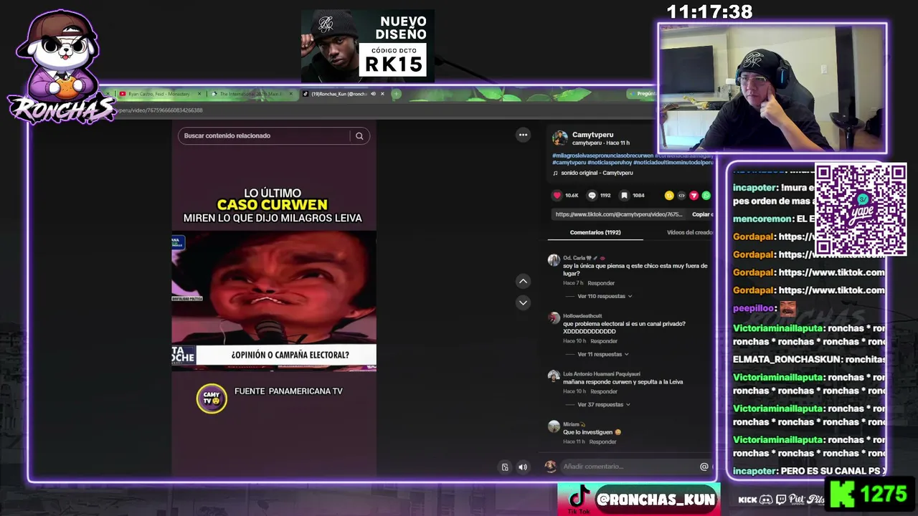The image size is (918, 516).
Task: Click the Copiar enlace button
Action: [x=702, y=214]
